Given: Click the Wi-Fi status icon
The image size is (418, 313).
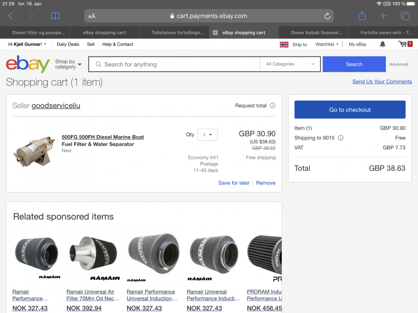Looking at the screenshot, I should [x=379, y=4].
